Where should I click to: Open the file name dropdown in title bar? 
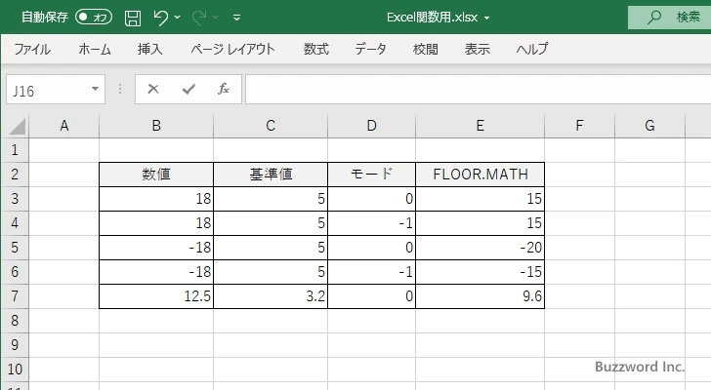click(x=487, y=18)
